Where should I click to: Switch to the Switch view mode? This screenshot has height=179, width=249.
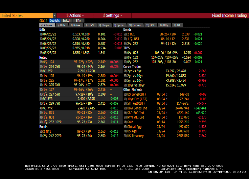[x=66, y=21]
